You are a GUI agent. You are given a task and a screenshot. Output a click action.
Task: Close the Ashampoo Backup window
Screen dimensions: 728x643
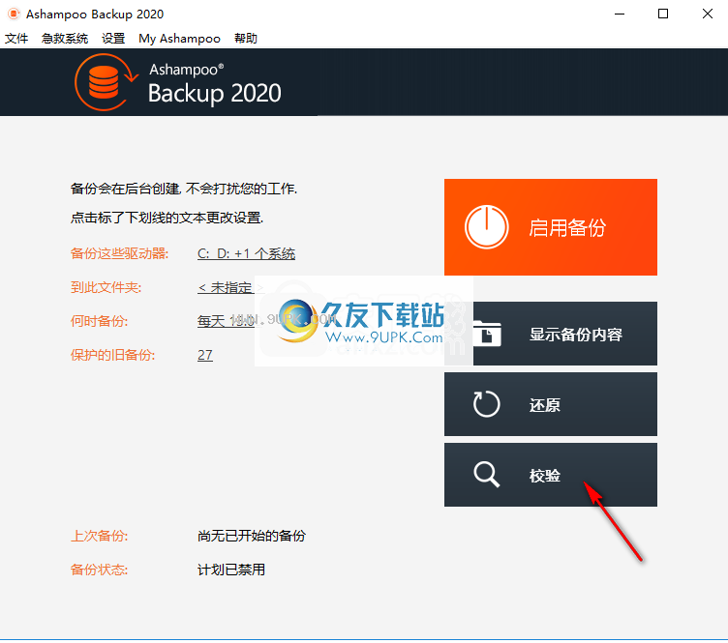[707, 14]
